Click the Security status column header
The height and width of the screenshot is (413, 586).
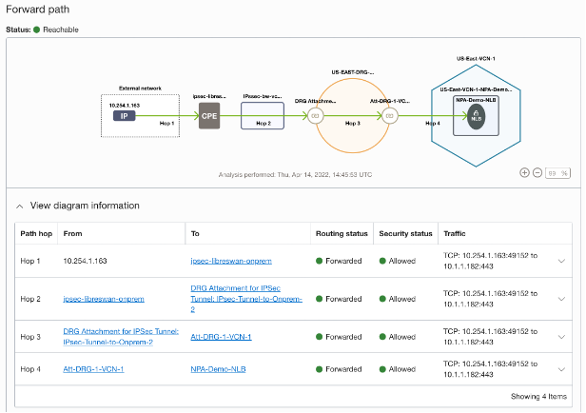coord(405,233)
